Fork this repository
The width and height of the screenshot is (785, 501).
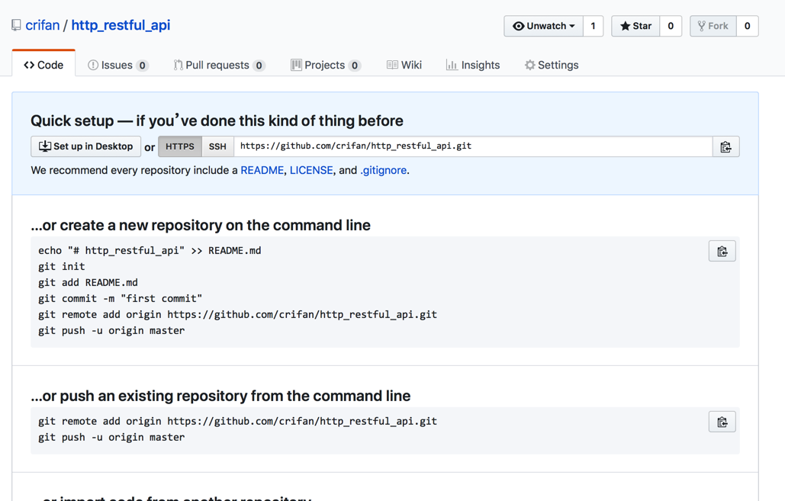[713, 26]
